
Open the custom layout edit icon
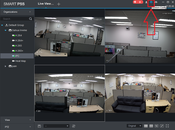[162, 126]
